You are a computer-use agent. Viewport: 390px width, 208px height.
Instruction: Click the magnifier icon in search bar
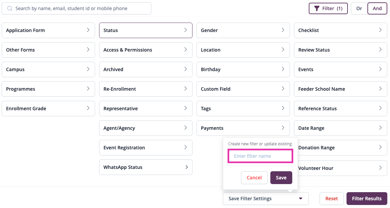pos(10,8)
